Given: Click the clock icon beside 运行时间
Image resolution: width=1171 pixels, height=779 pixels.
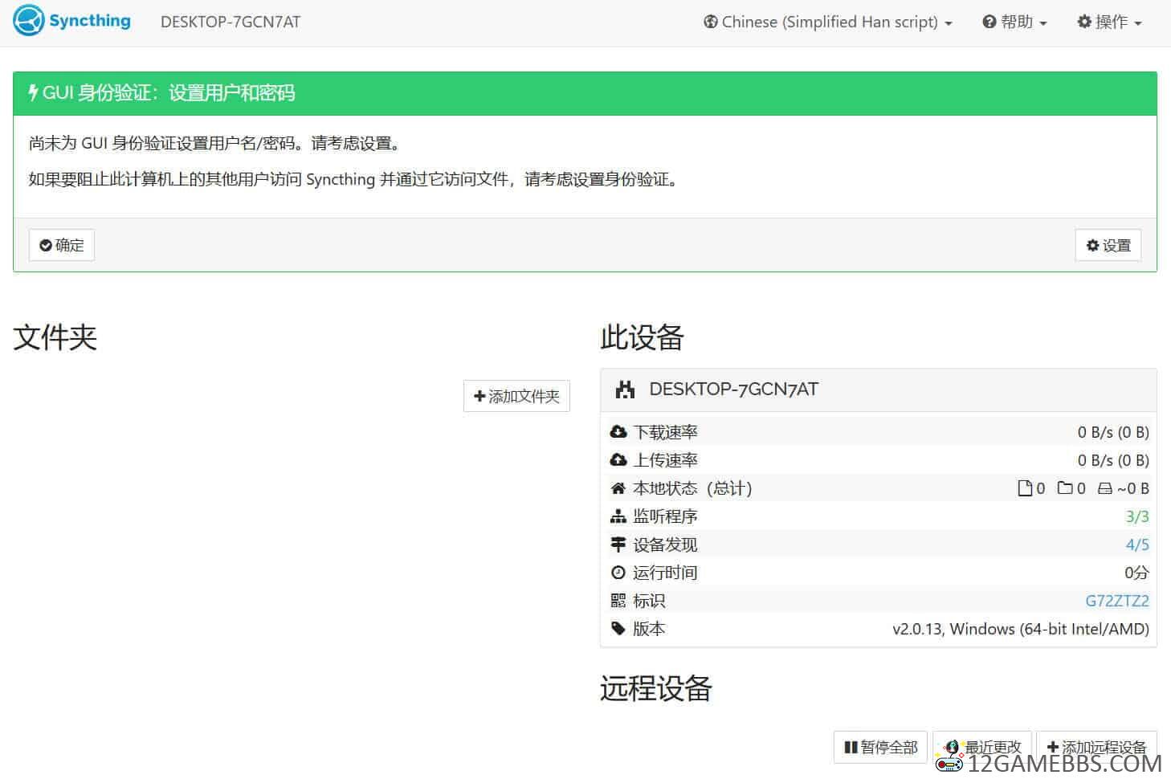Looking at the screenshot, I should point(618,573).
